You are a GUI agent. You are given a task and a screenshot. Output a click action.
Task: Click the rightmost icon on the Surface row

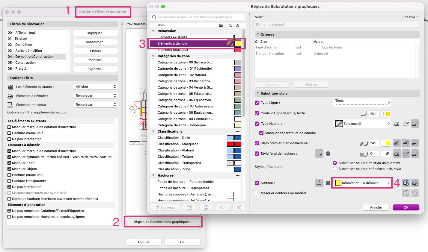415,183
